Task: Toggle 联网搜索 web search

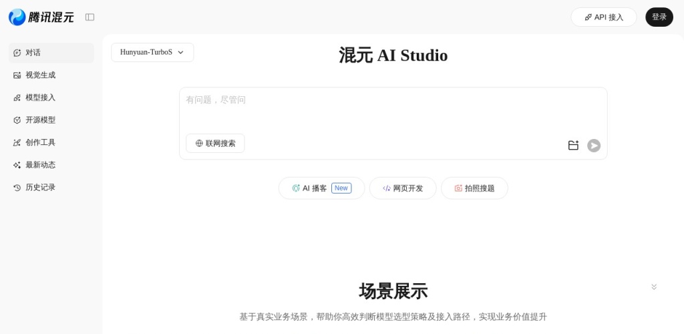Action: pos(216,143)
